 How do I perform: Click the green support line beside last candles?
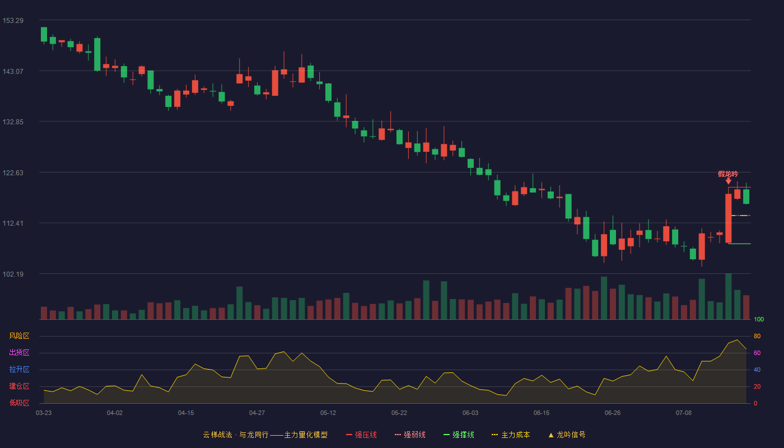(739, 244)
